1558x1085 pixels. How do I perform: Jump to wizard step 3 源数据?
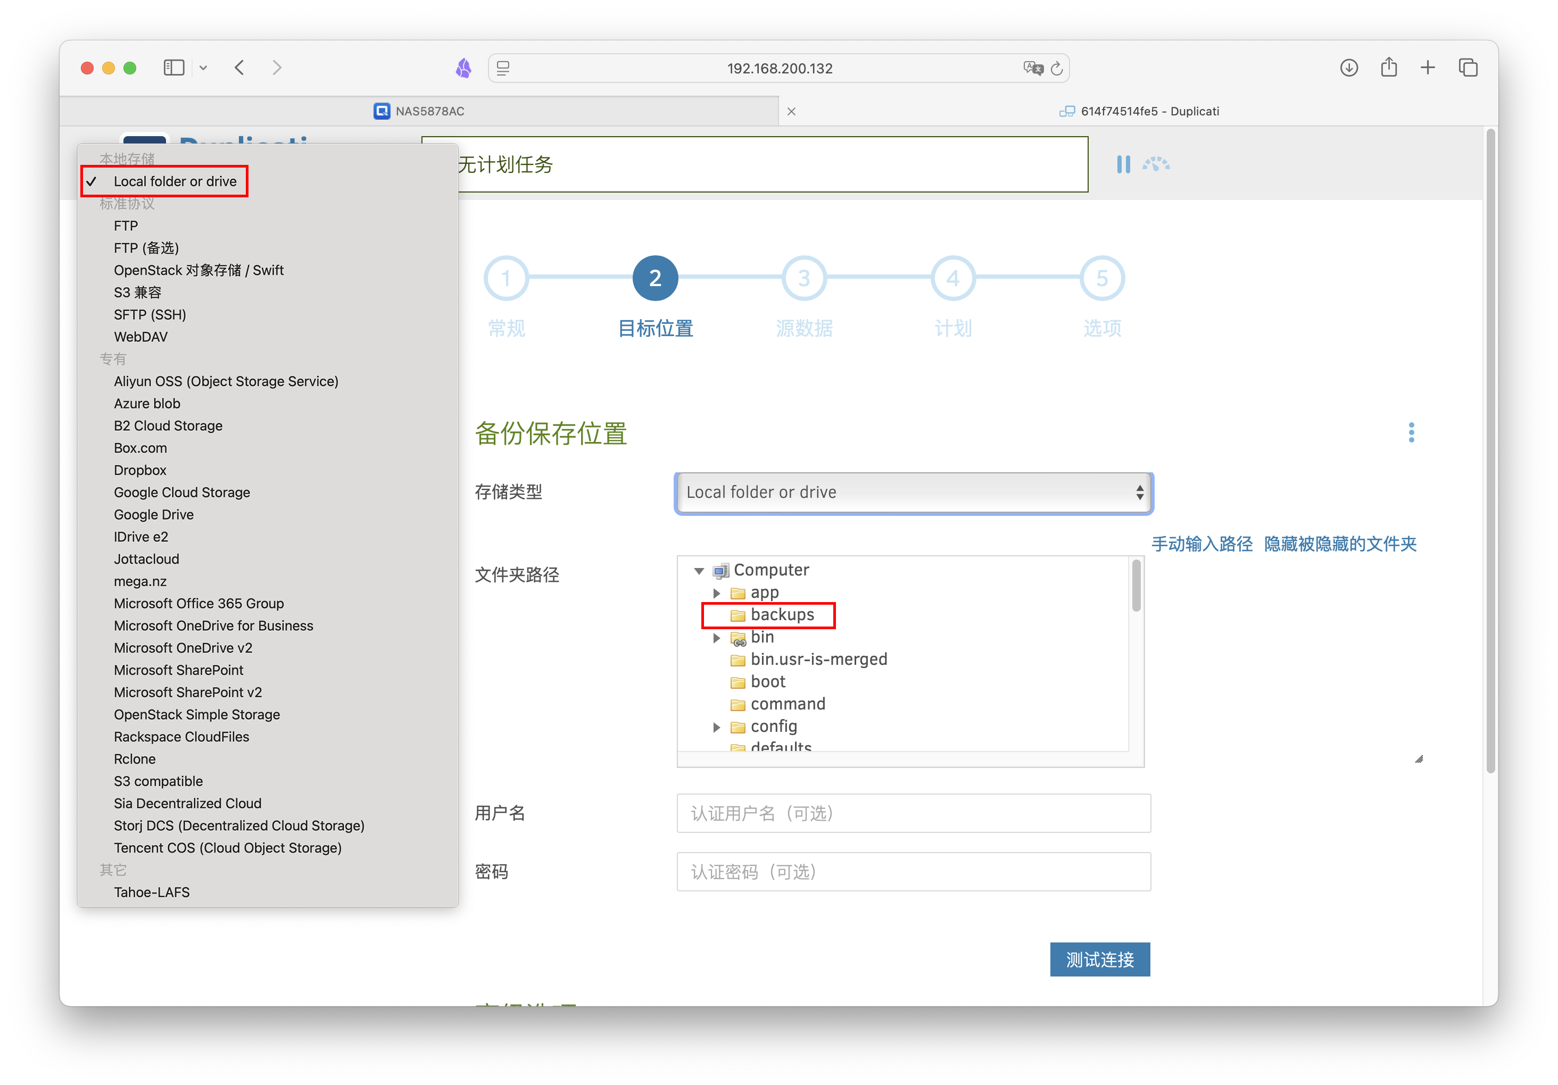[804, 278]
